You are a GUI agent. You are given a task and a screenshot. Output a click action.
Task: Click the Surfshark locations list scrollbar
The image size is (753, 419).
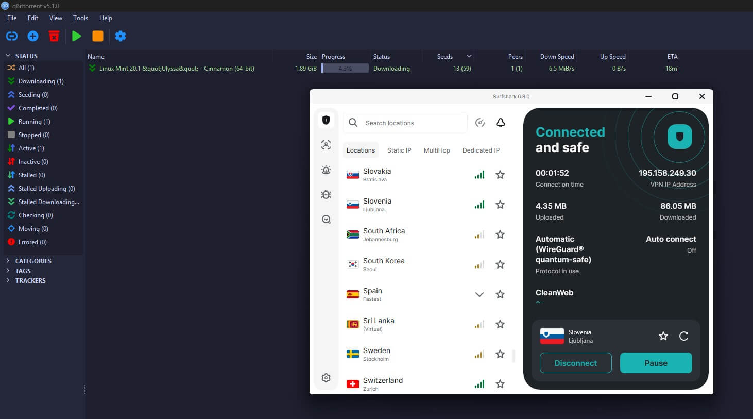tap(514, 356)
